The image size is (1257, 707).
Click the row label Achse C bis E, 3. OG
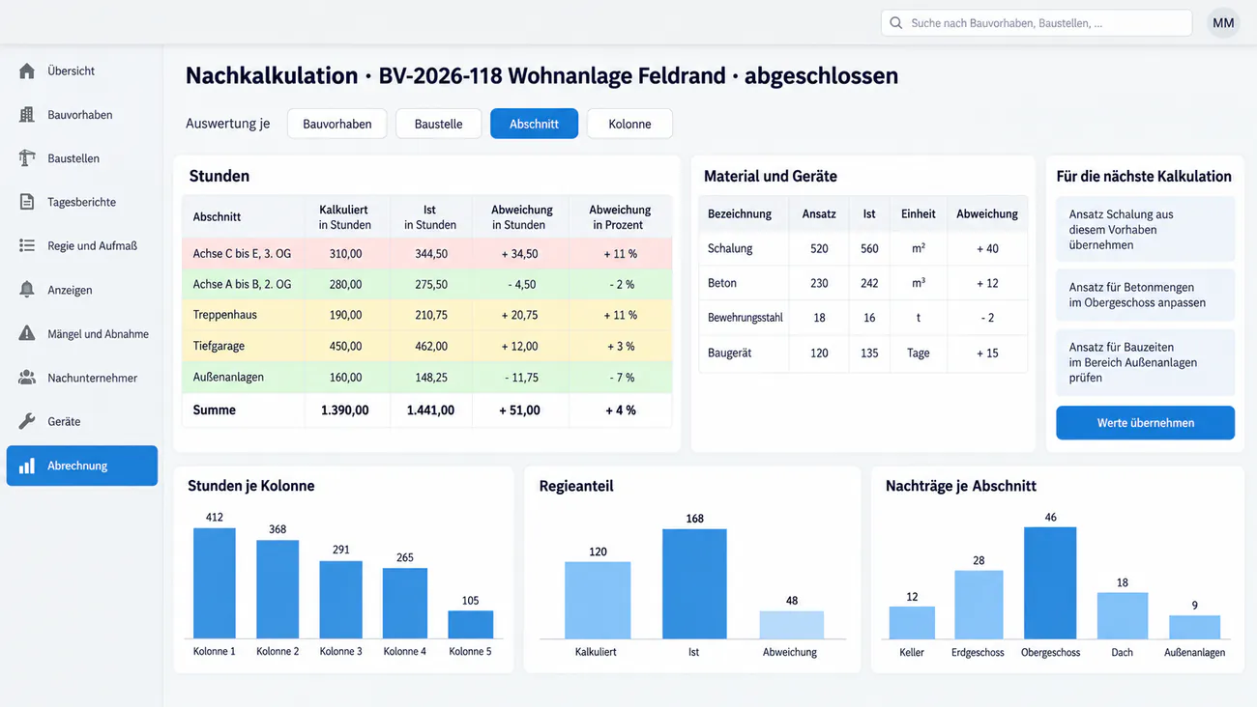pos(242,254)
